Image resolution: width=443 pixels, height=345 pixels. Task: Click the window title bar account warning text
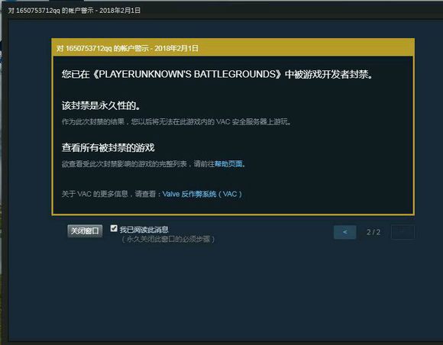[x=74, y=11]
